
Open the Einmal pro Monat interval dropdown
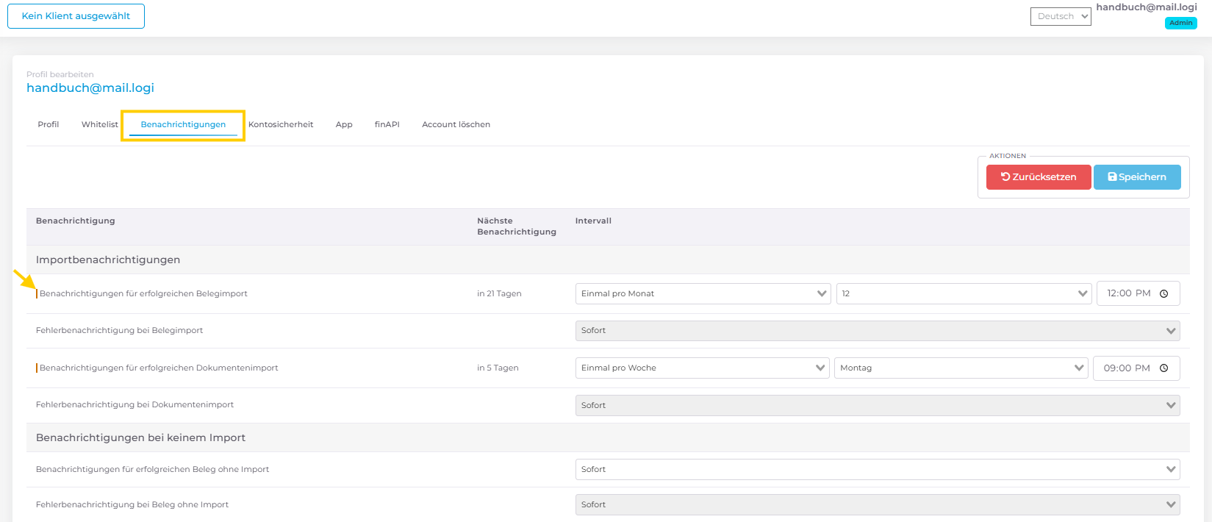pos(702,293)
